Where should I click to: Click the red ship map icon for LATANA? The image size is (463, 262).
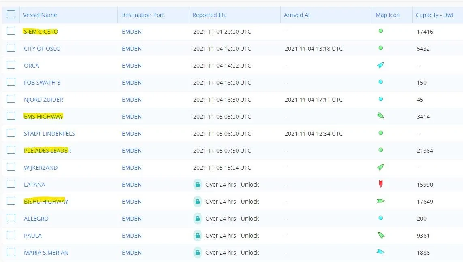381,184
